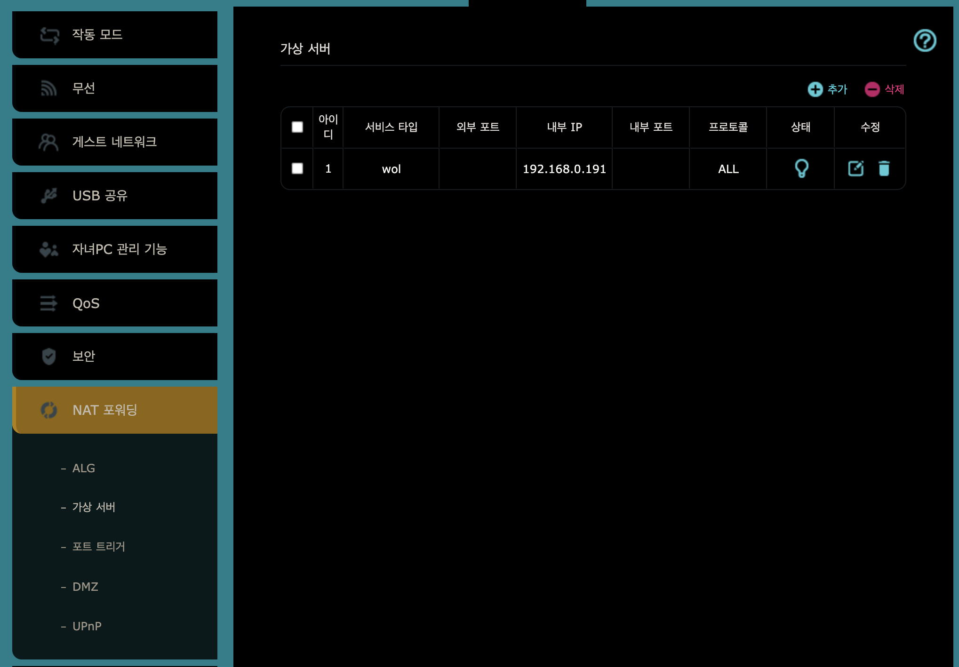This screenshot has width=959, height=667.
Task: Expand the 게스트 네트워크 section
Action: [x=115, y=142]
